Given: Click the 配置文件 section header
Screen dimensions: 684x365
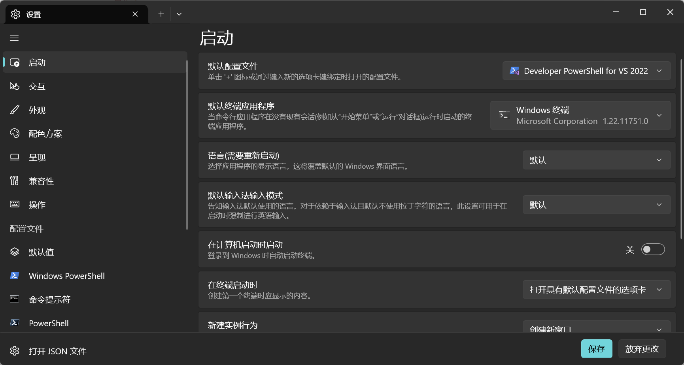Looking at the screenshot, I should point(26,228).
